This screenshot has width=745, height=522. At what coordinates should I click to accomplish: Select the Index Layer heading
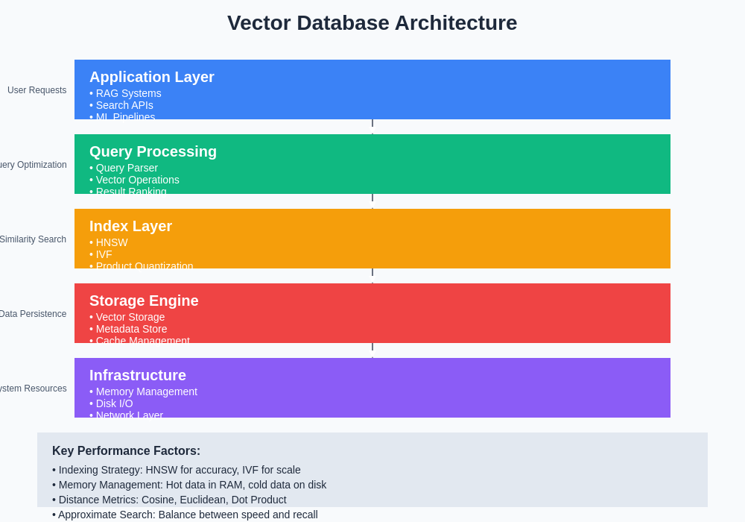(130, 226)
